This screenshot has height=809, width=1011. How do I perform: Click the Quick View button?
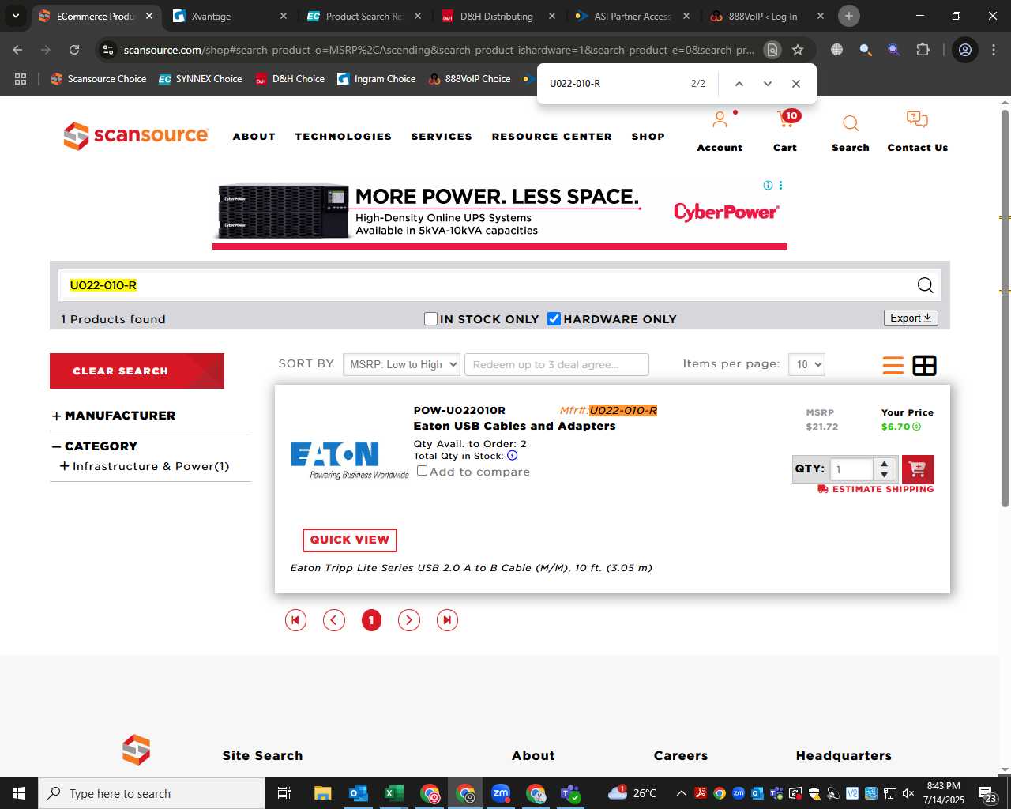pos(350,540)
